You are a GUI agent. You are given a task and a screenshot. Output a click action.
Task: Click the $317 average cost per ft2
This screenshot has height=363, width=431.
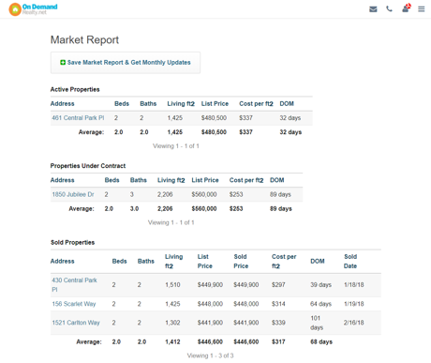coord(278,341)
